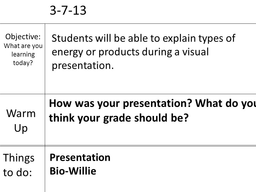Click the word 'visual' in the objective

(195, 52)
